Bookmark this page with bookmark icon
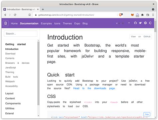Viewport: 158px width, 120px height. point(29,15)
